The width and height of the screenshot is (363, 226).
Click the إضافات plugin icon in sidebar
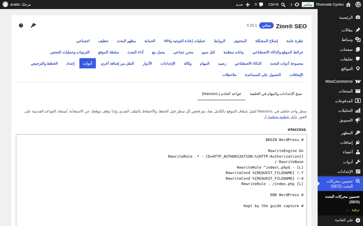tap(358, 142)
